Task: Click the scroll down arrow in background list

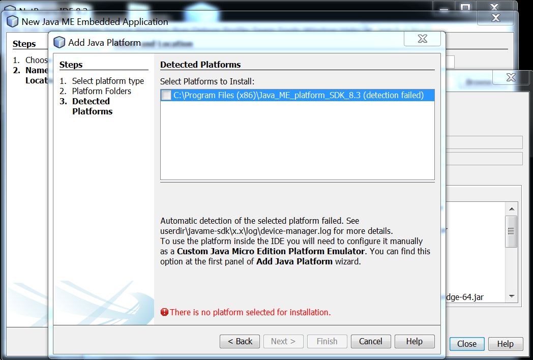Action: click(x=512, y=296)
